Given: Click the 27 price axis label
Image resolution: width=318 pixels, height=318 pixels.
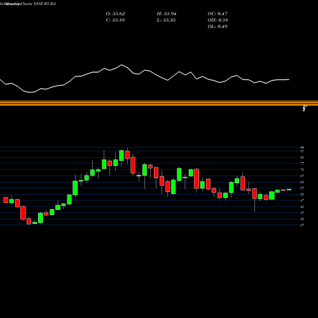Looking at the screenshot, I should pyautogui.click(x=302, y=225).
